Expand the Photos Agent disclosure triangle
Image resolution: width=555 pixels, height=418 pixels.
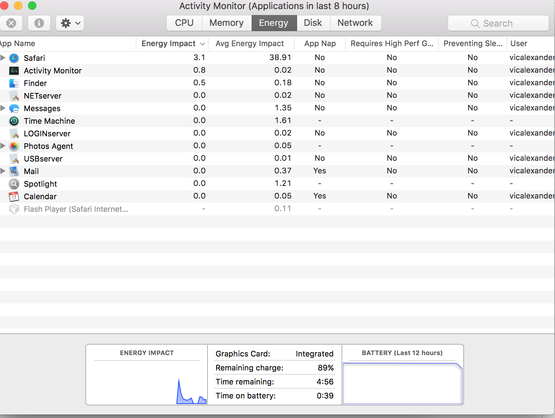point(3,146)
